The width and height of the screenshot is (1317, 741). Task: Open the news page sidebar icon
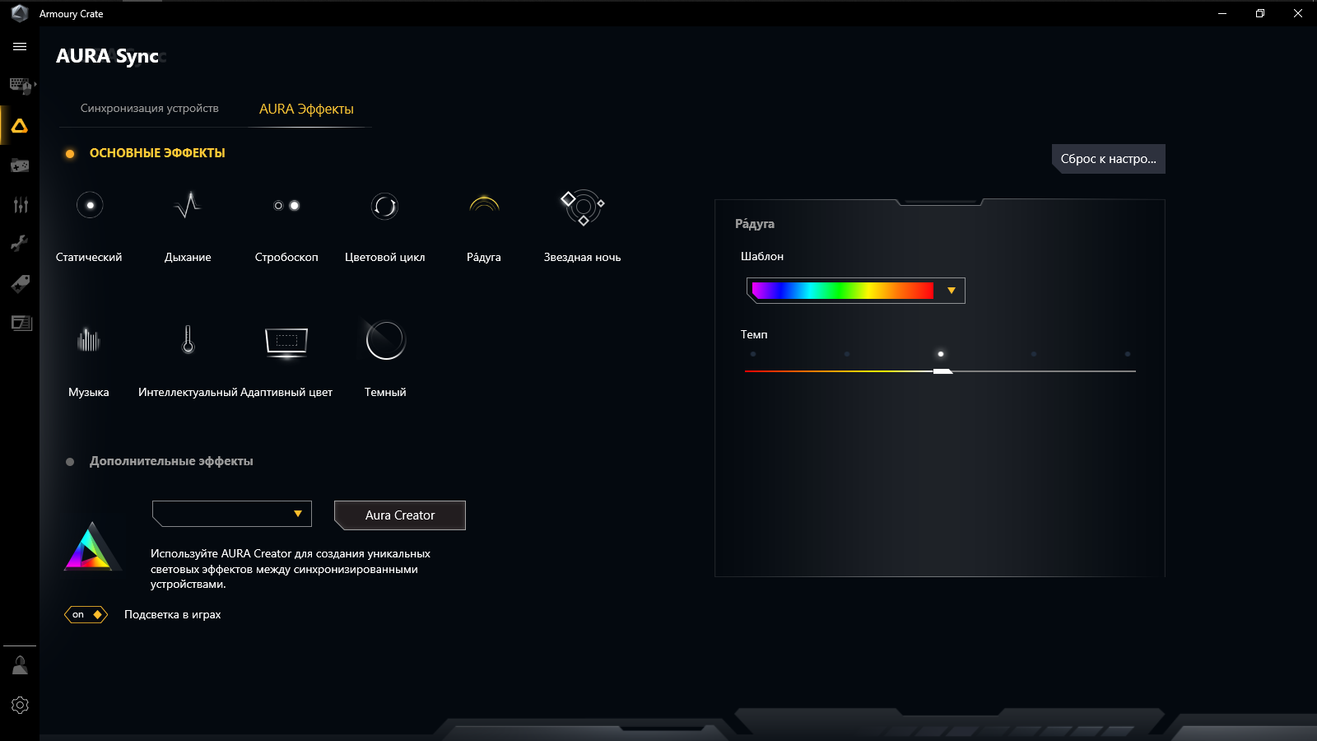click(x=21, y=323)
